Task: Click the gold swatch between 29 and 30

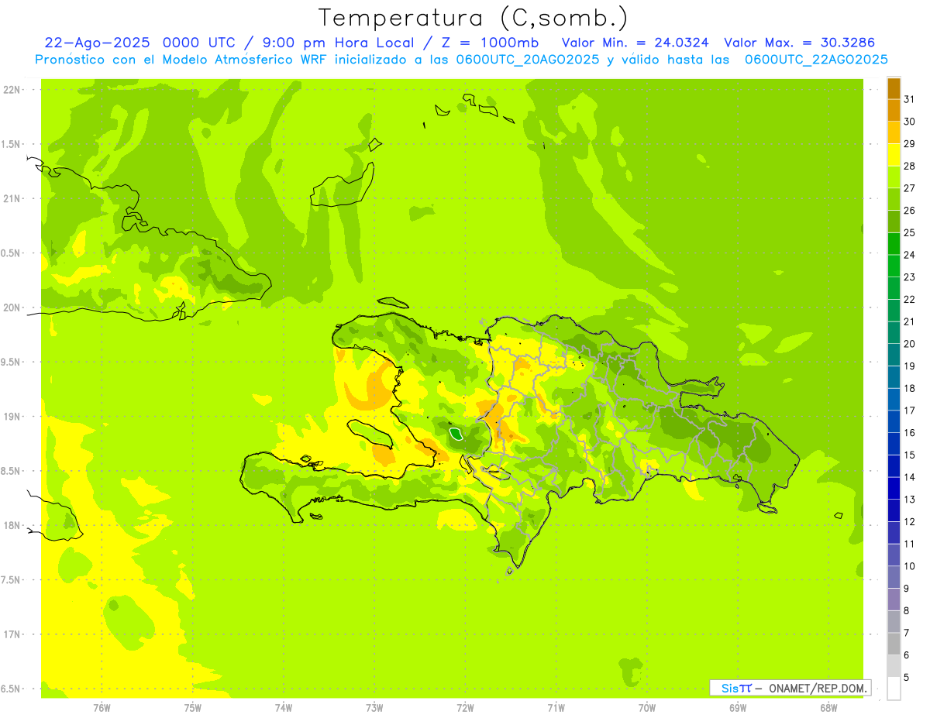Action: point(894,132)
